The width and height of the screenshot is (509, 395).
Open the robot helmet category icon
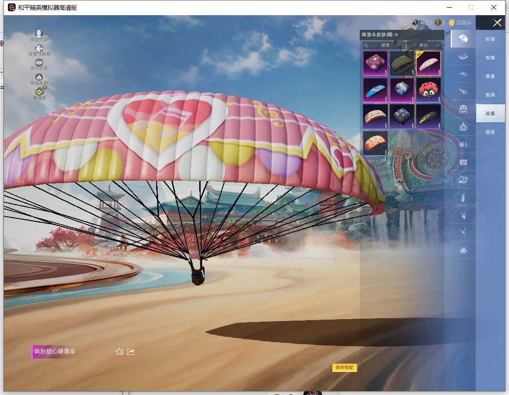point(463,127)
